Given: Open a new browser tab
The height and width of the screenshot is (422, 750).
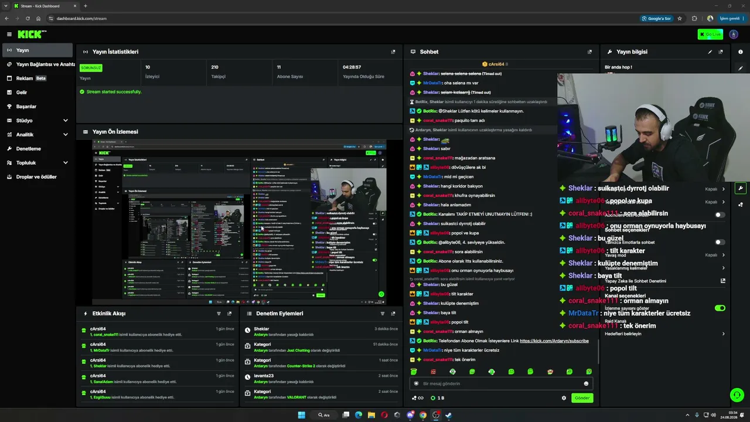Looking at the screenshot, I should pos(86,6).
